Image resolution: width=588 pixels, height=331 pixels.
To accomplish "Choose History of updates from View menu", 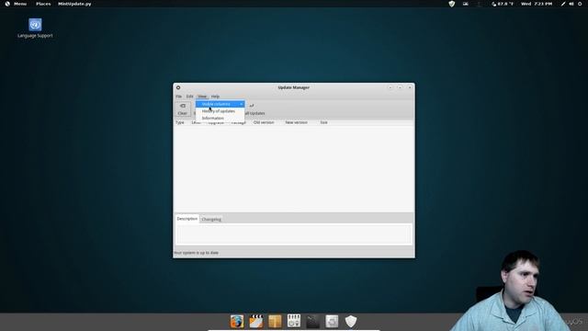I will (220, 111).
